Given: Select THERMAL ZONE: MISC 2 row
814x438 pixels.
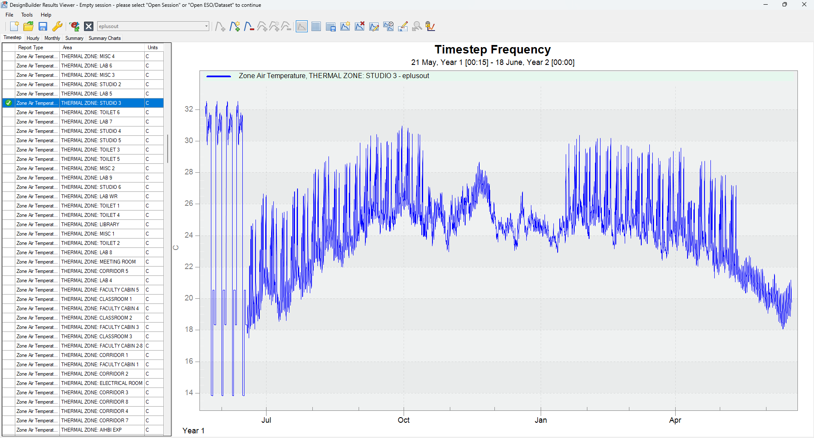Looking at the screenshot, I should tap(83, 168).
